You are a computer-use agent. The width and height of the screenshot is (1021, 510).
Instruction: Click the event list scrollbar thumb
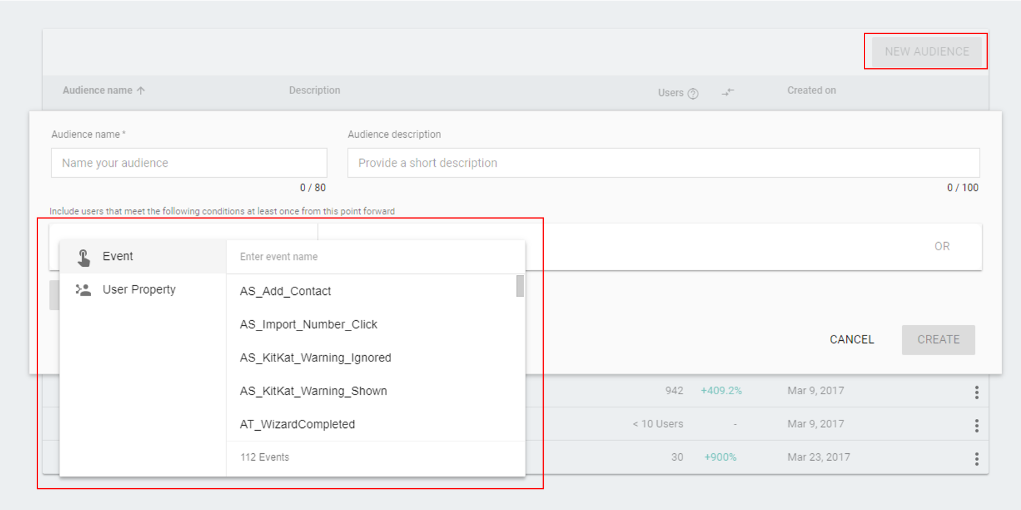click(x=520, y=286)
